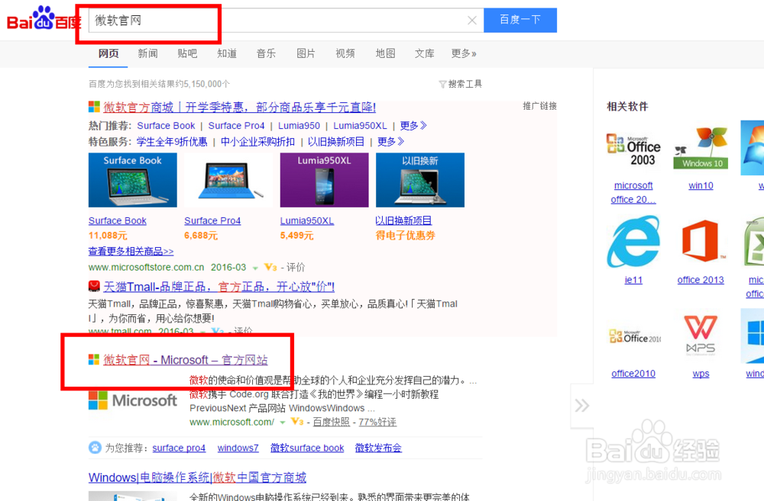Select the win10 download icon
This screenshot has width=764, height=501.
[701, 147]
